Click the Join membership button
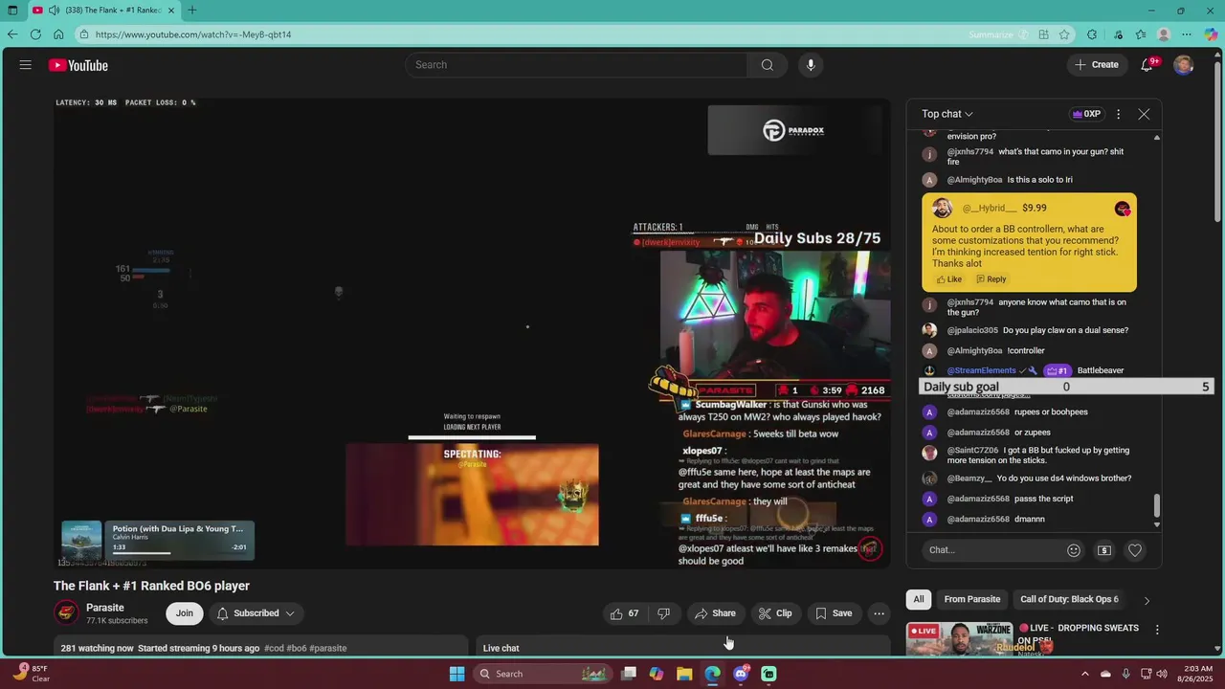The height and width of the screenshot is (689, 1225). [x=184, y=613]
